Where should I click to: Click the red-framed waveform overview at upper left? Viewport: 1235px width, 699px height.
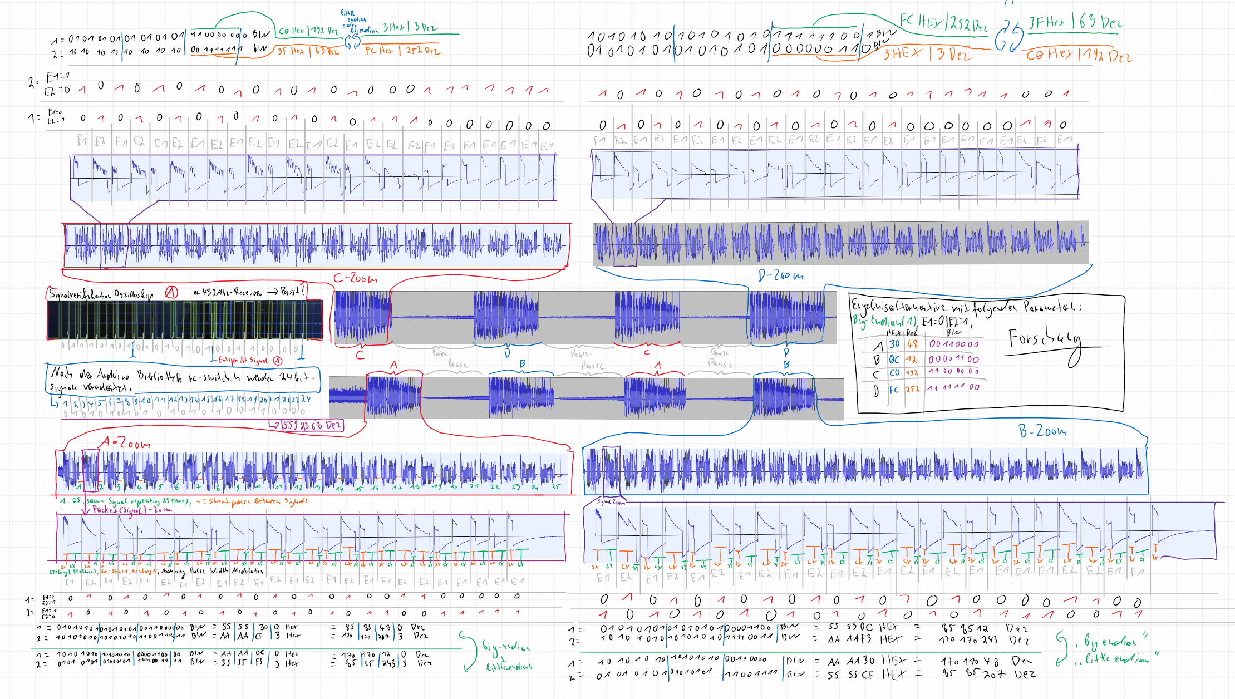pyautogui.click(x=316, y=245)
